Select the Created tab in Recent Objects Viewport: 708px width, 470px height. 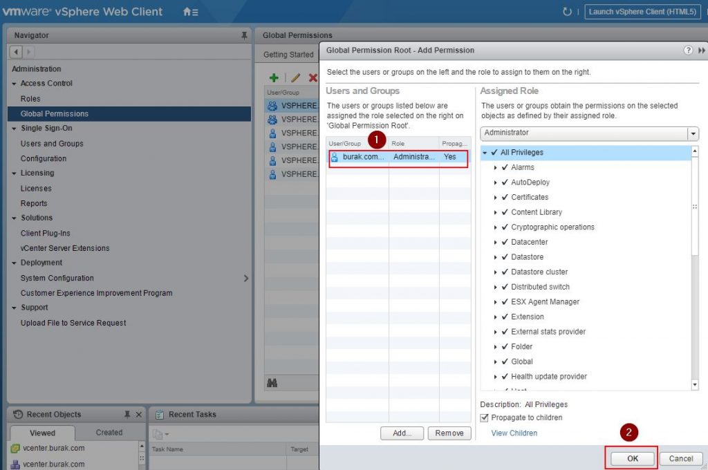[x=109, y=433]
